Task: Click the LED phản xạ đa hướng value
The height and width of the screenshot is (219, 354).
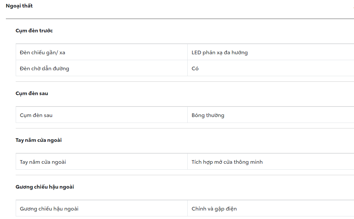Action: click(219, 52)
